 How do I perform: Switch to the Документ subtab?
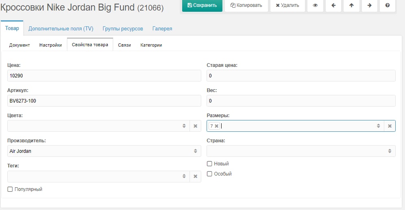tap(20, 45)
